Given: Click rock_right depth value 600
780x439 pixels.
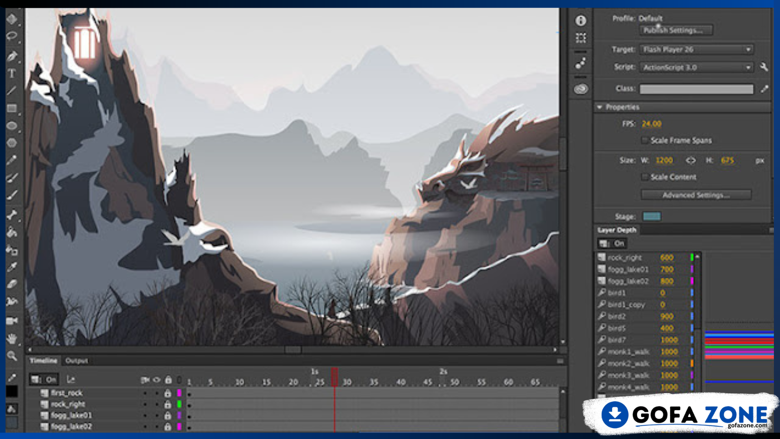Looking at the screenshot, I should pyautogui.click(x=667, y=258).
